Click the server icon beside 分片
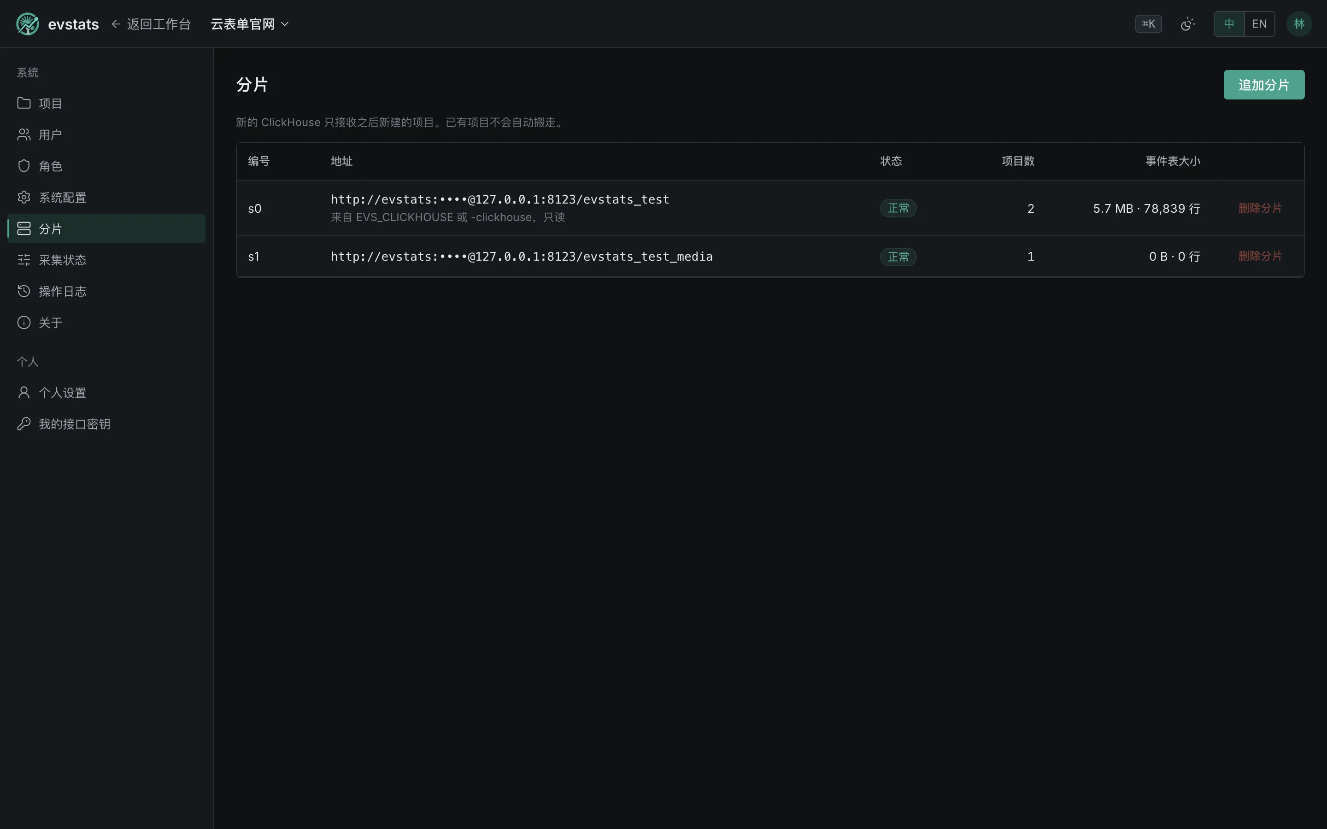1327x829 pixels. (23, 228)
